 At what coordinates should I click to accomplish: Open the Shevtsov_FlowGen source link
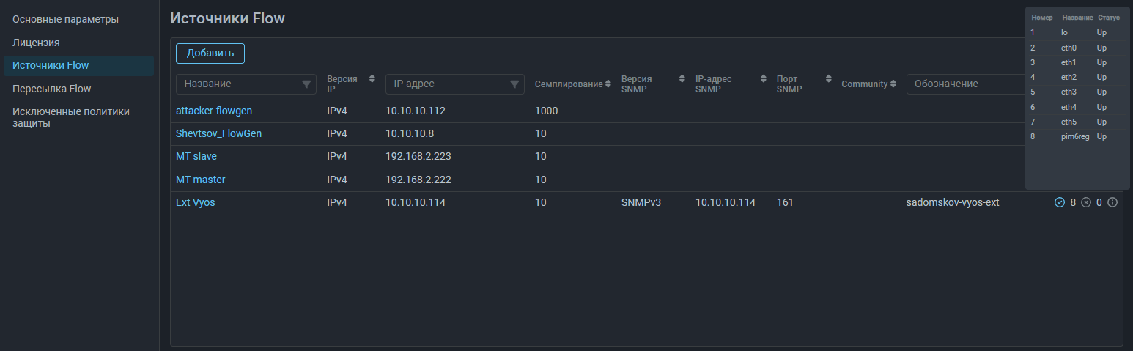click(218, 133)
